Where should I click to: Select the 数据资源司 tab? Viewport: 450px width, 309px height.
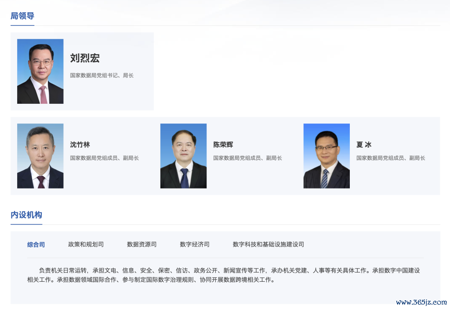(142, 244)
